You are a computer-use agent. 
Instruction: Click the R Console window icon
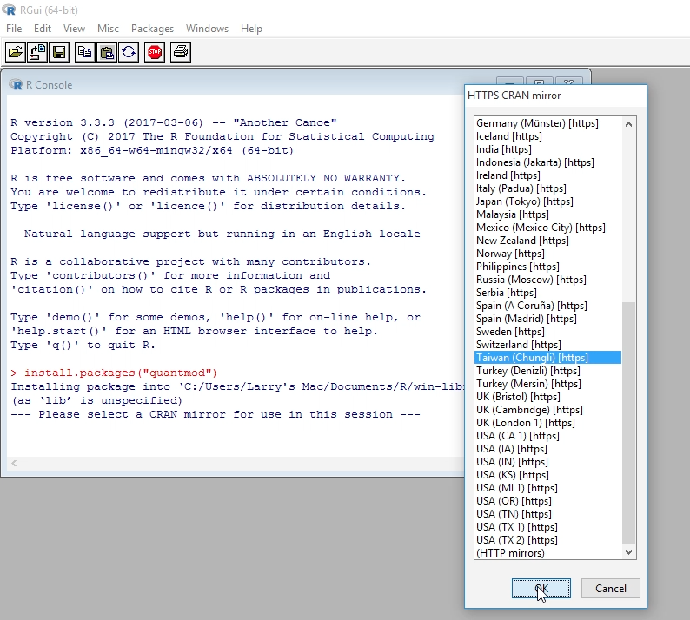[x=16, y=84]
